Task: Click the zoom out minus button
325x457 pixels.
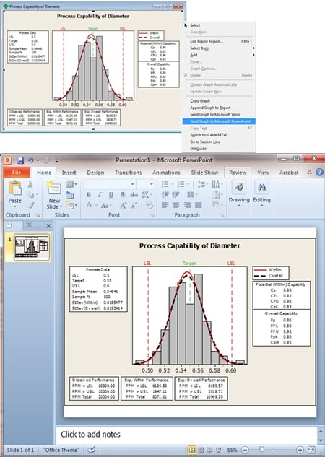Action: click(246, 450)
